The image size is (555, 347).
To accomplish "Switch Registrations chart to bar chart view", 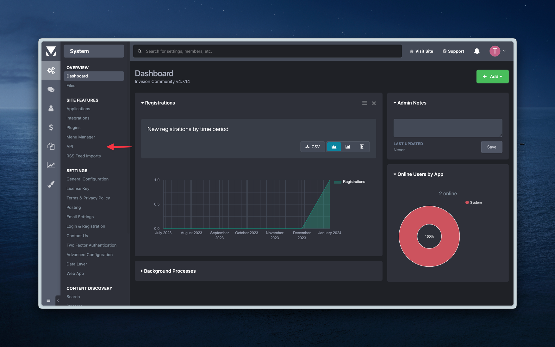I will pos(348,146).
